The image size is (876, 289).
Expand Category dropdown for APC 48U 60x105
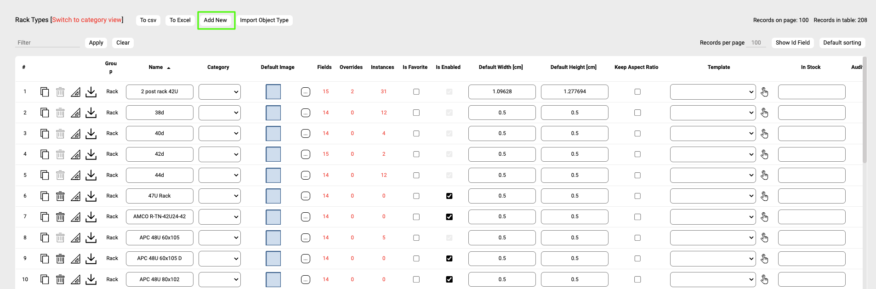[x=219, y=238]
